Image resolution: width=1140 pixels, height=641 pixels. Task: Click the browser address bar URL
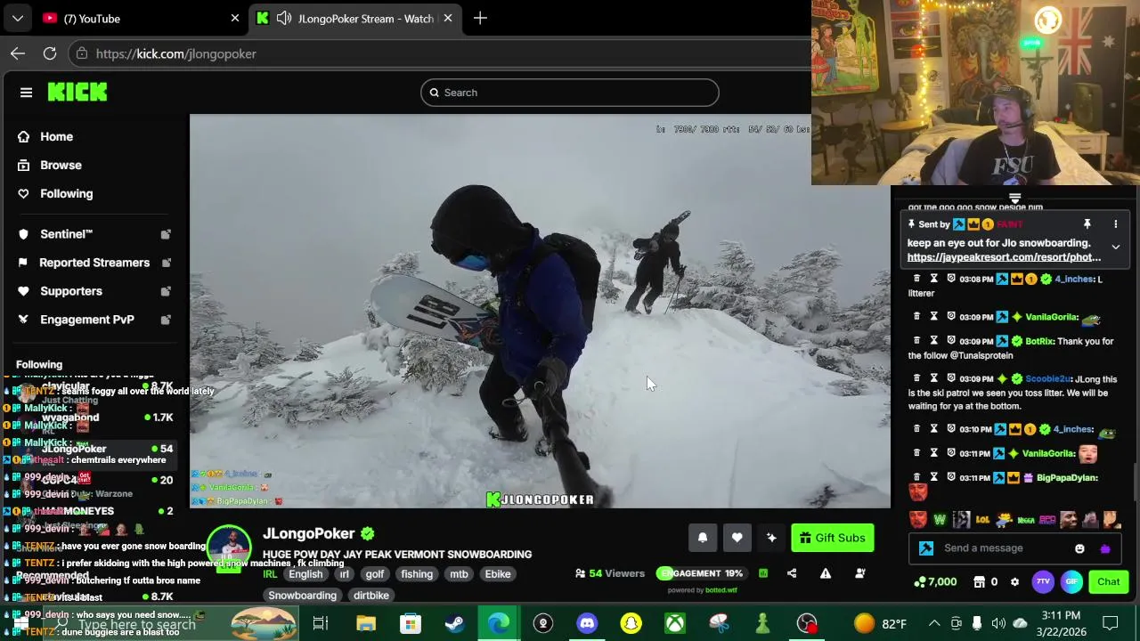176,53
